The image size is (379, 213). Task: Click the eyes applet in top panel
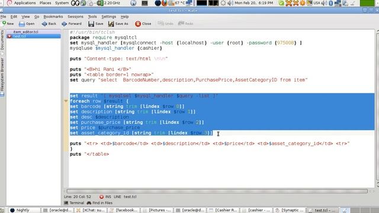(75, 3)
